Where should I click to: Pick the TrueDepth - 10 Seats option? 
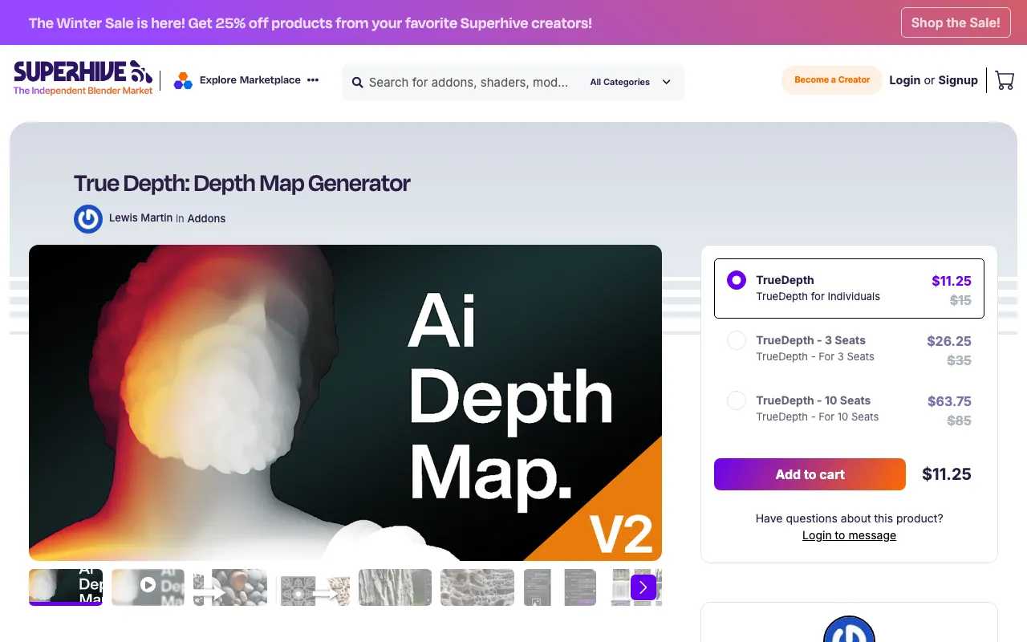(737, 400)
